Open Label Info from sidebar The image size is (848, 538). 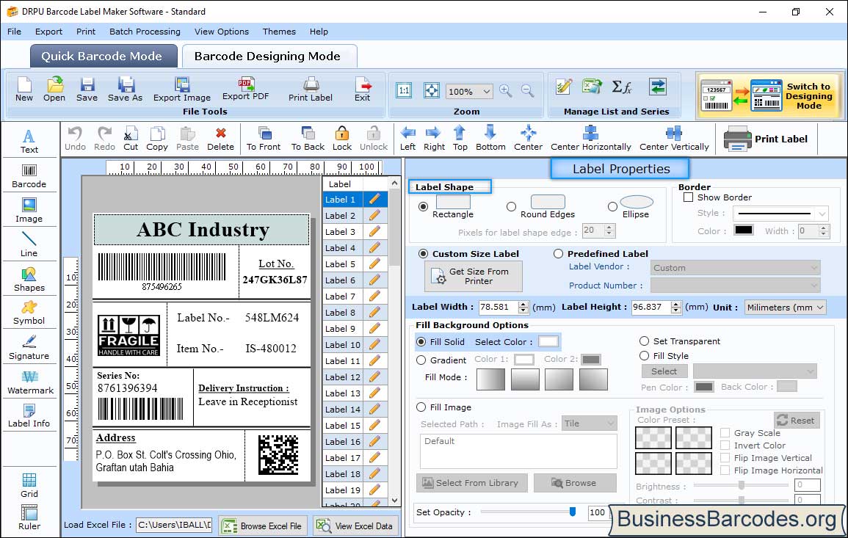point(29,415)
